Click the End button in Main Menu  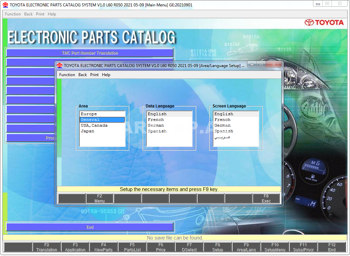click(90, 227)
